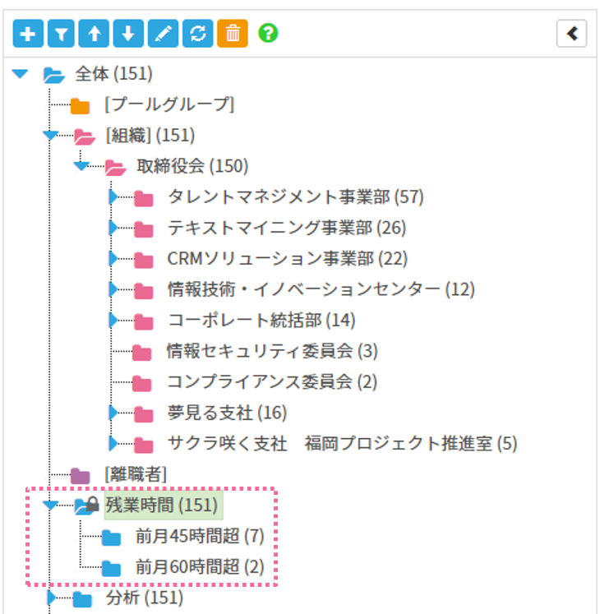Collapse the 取締役会 tree node
Viewport: 600px width, 614px height.
click(81, 167)
